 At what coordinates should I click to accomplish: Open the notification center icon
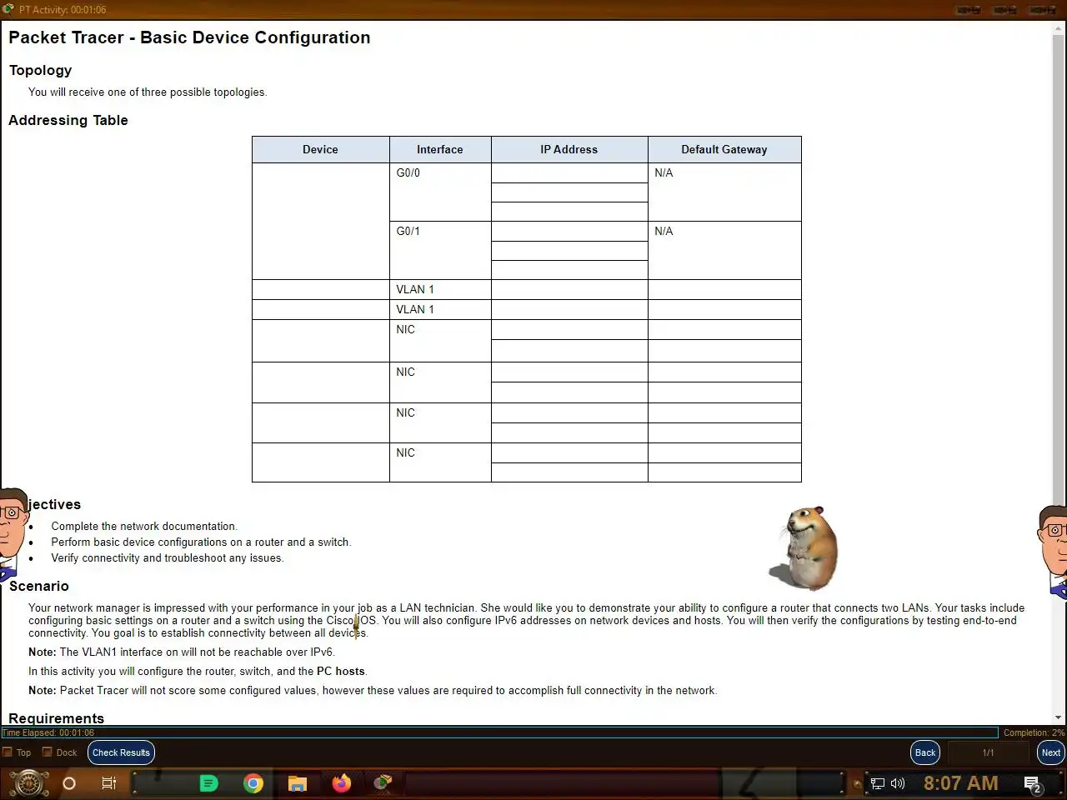click(1033, 784)
